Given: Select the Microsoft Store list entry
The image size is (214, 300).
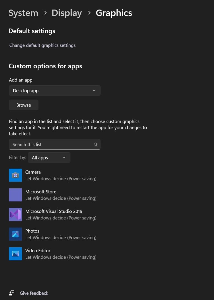Looking at the screenshot, I should (x=56, y=195).
